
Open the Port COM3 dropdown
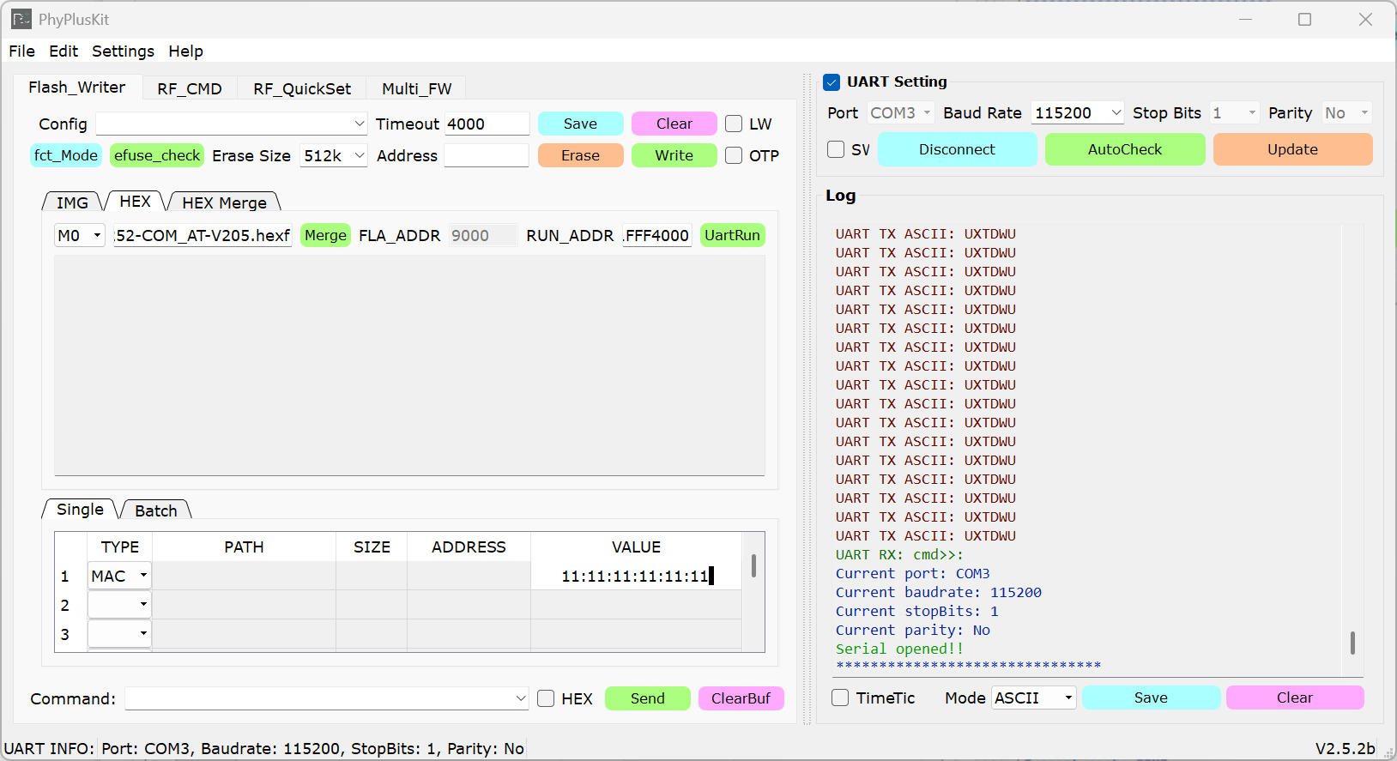tap(900, 112)
